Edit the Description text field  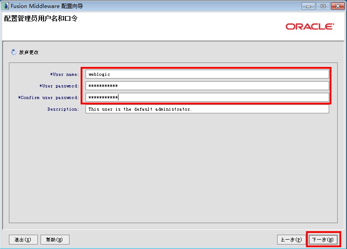[x=207, y=109]
